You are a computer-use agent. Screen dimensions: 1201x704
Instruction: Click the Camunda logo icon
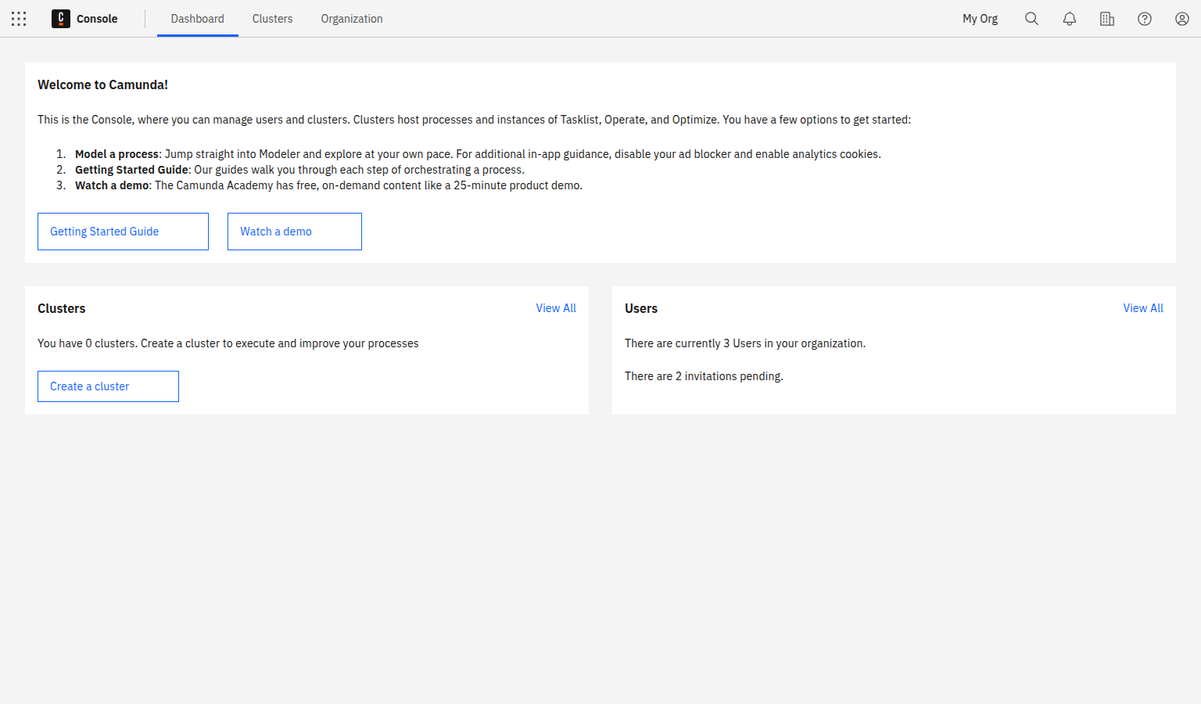click(x=61, y=19)
